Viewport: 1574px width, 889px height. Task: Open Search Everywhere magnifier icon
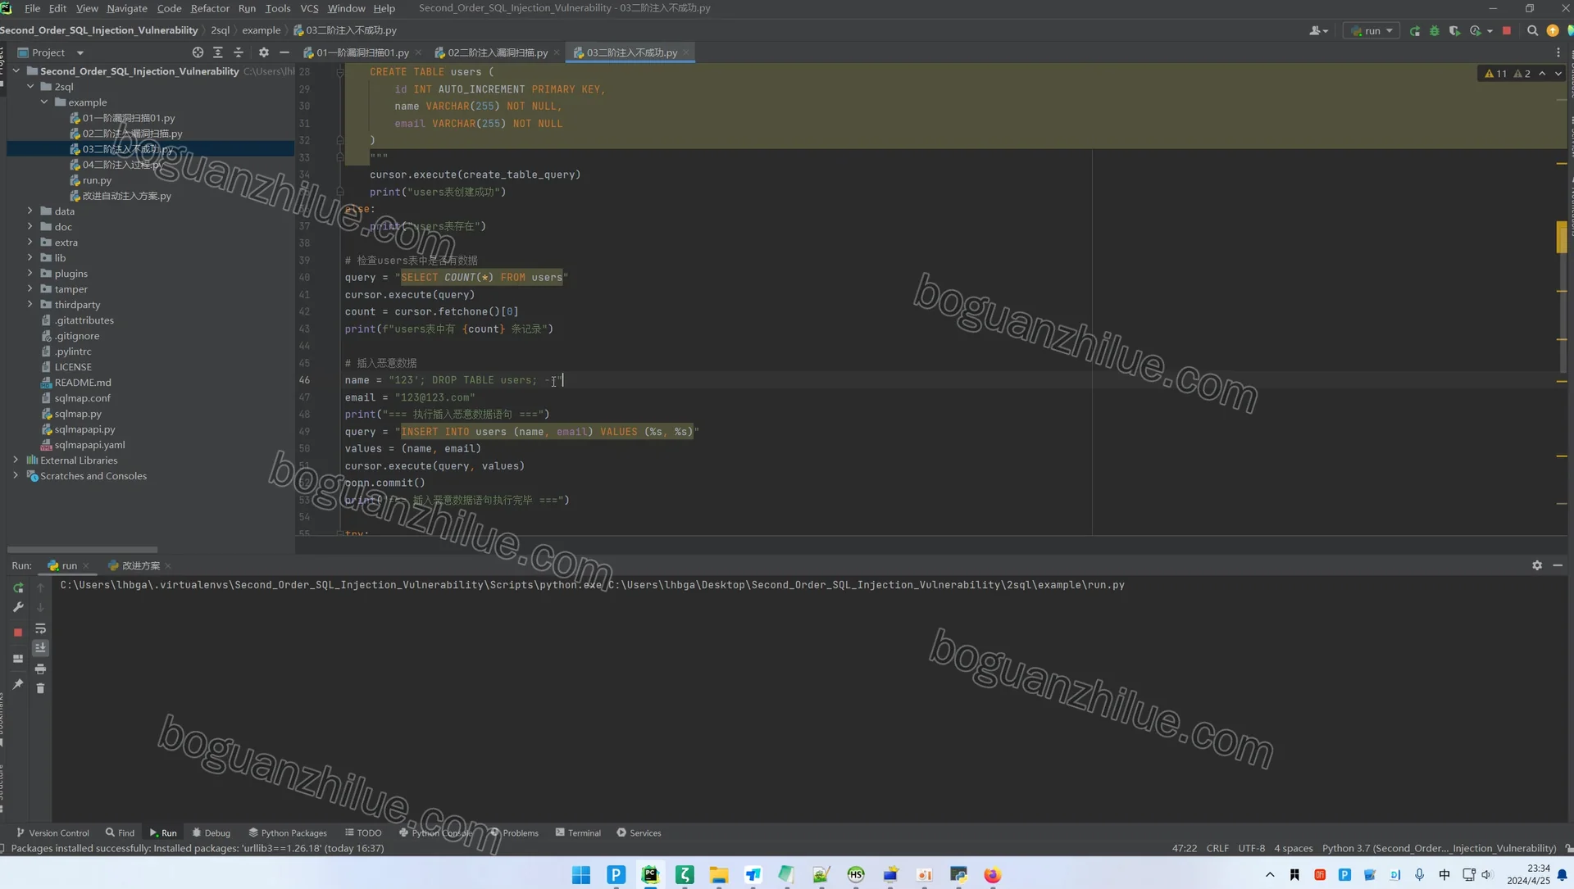tap(1532, 30)
